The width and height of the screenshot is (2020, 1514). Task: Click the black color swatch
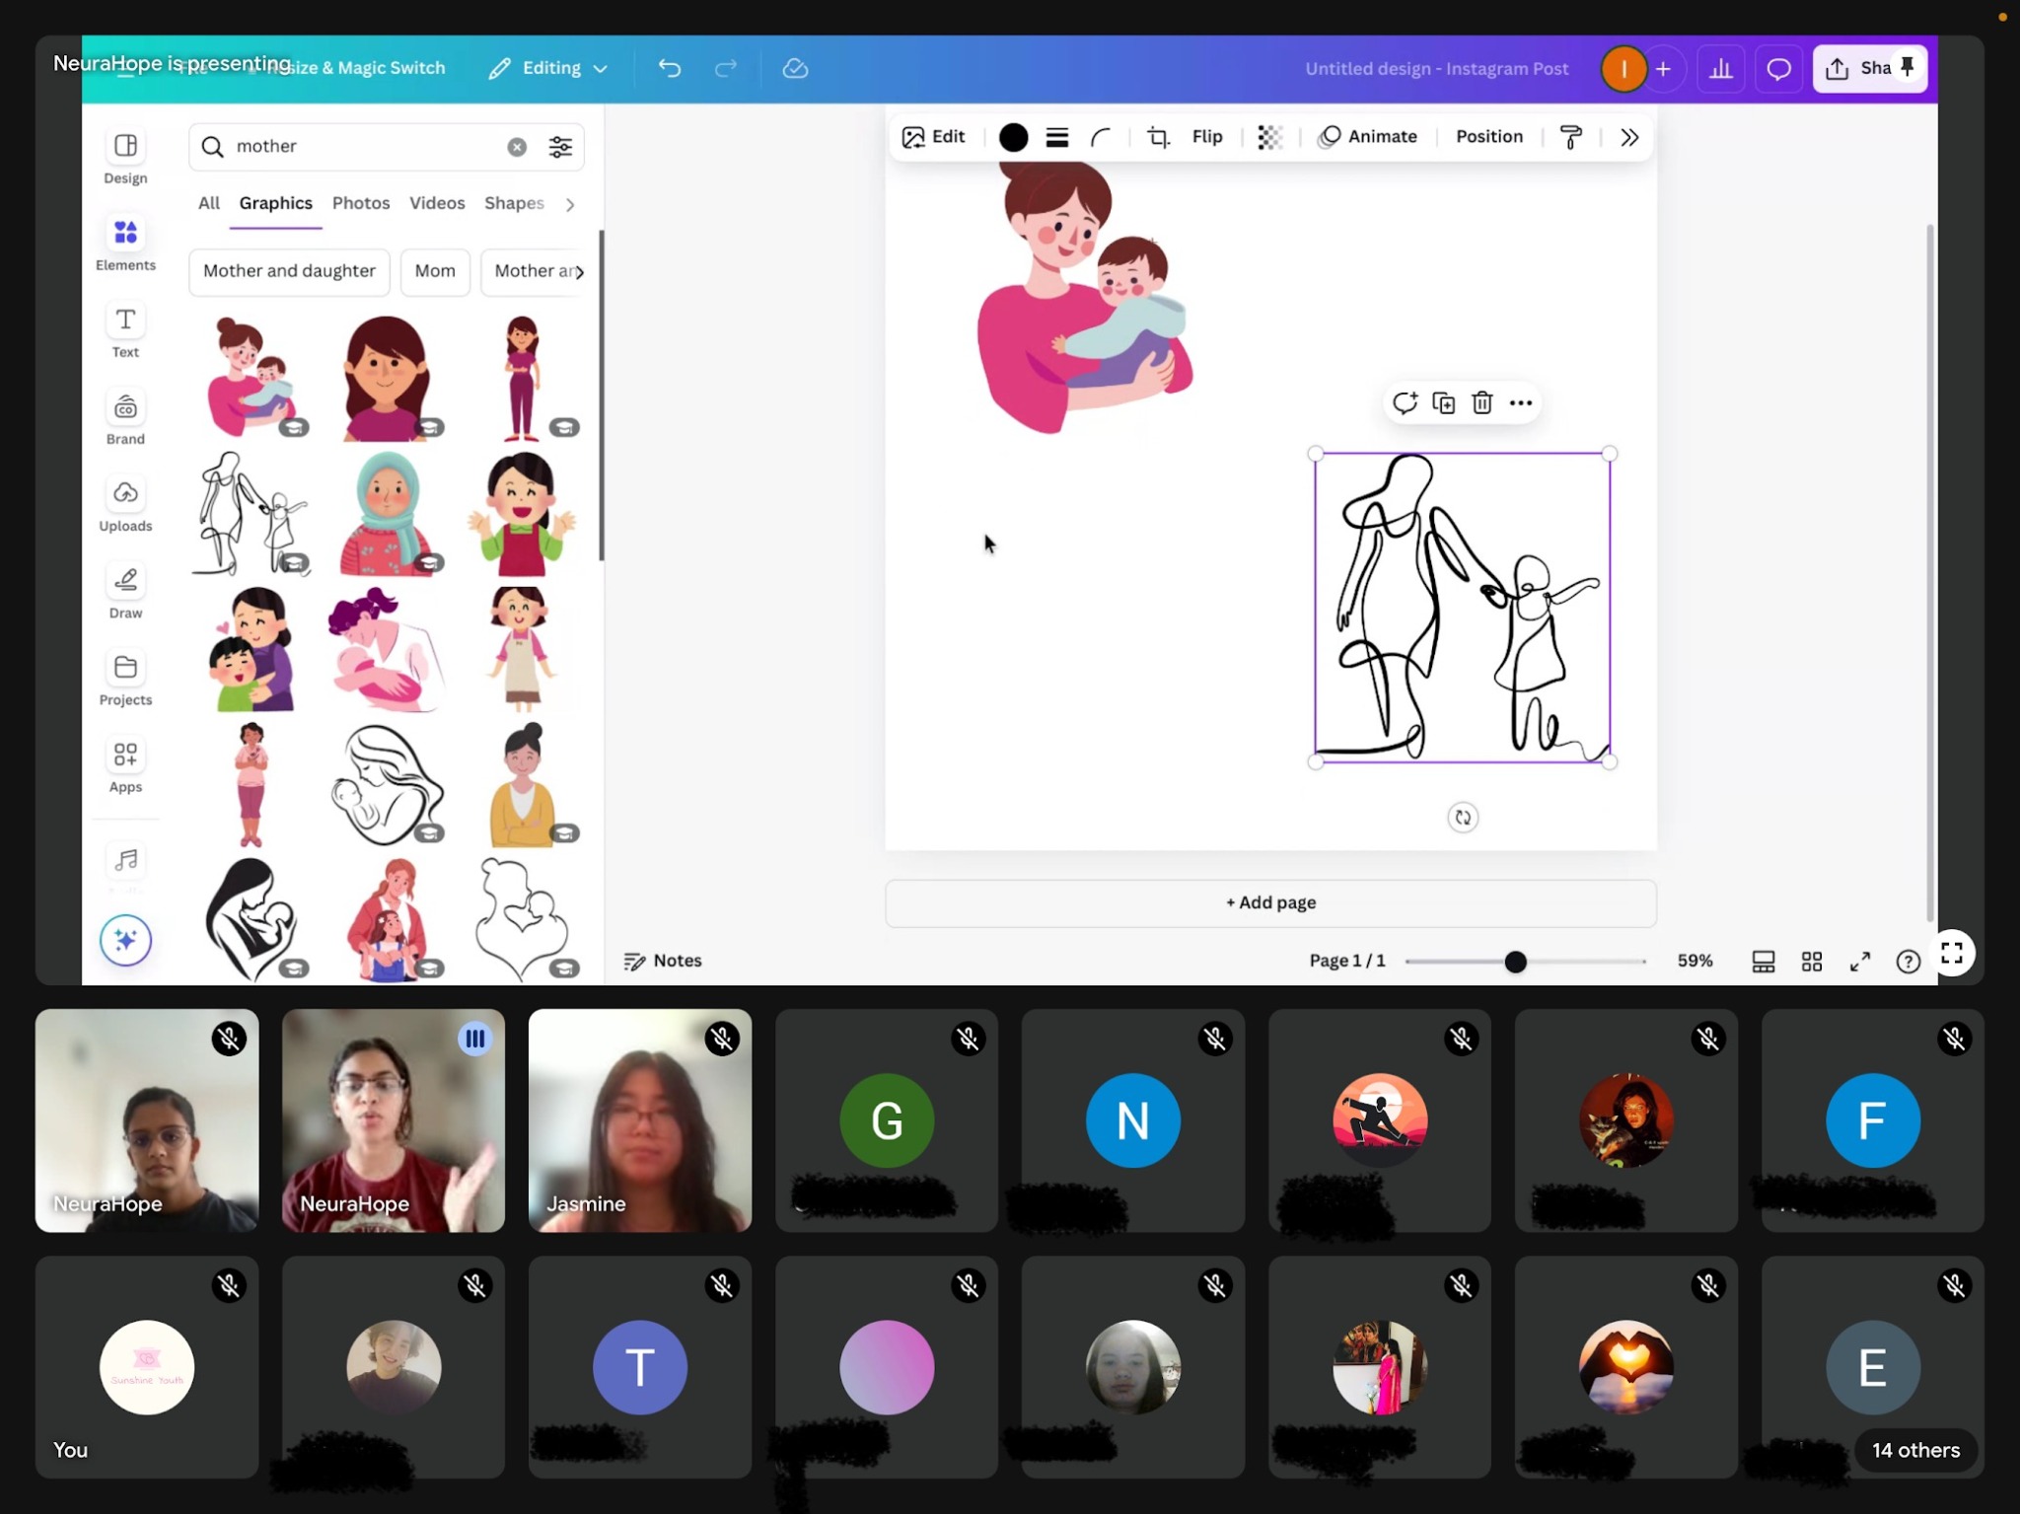pos(1013,137)
